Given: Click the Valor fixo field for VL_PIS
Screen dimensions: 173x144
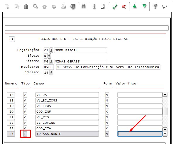Looking at the screenshot, I should click(x=140, y=117).
